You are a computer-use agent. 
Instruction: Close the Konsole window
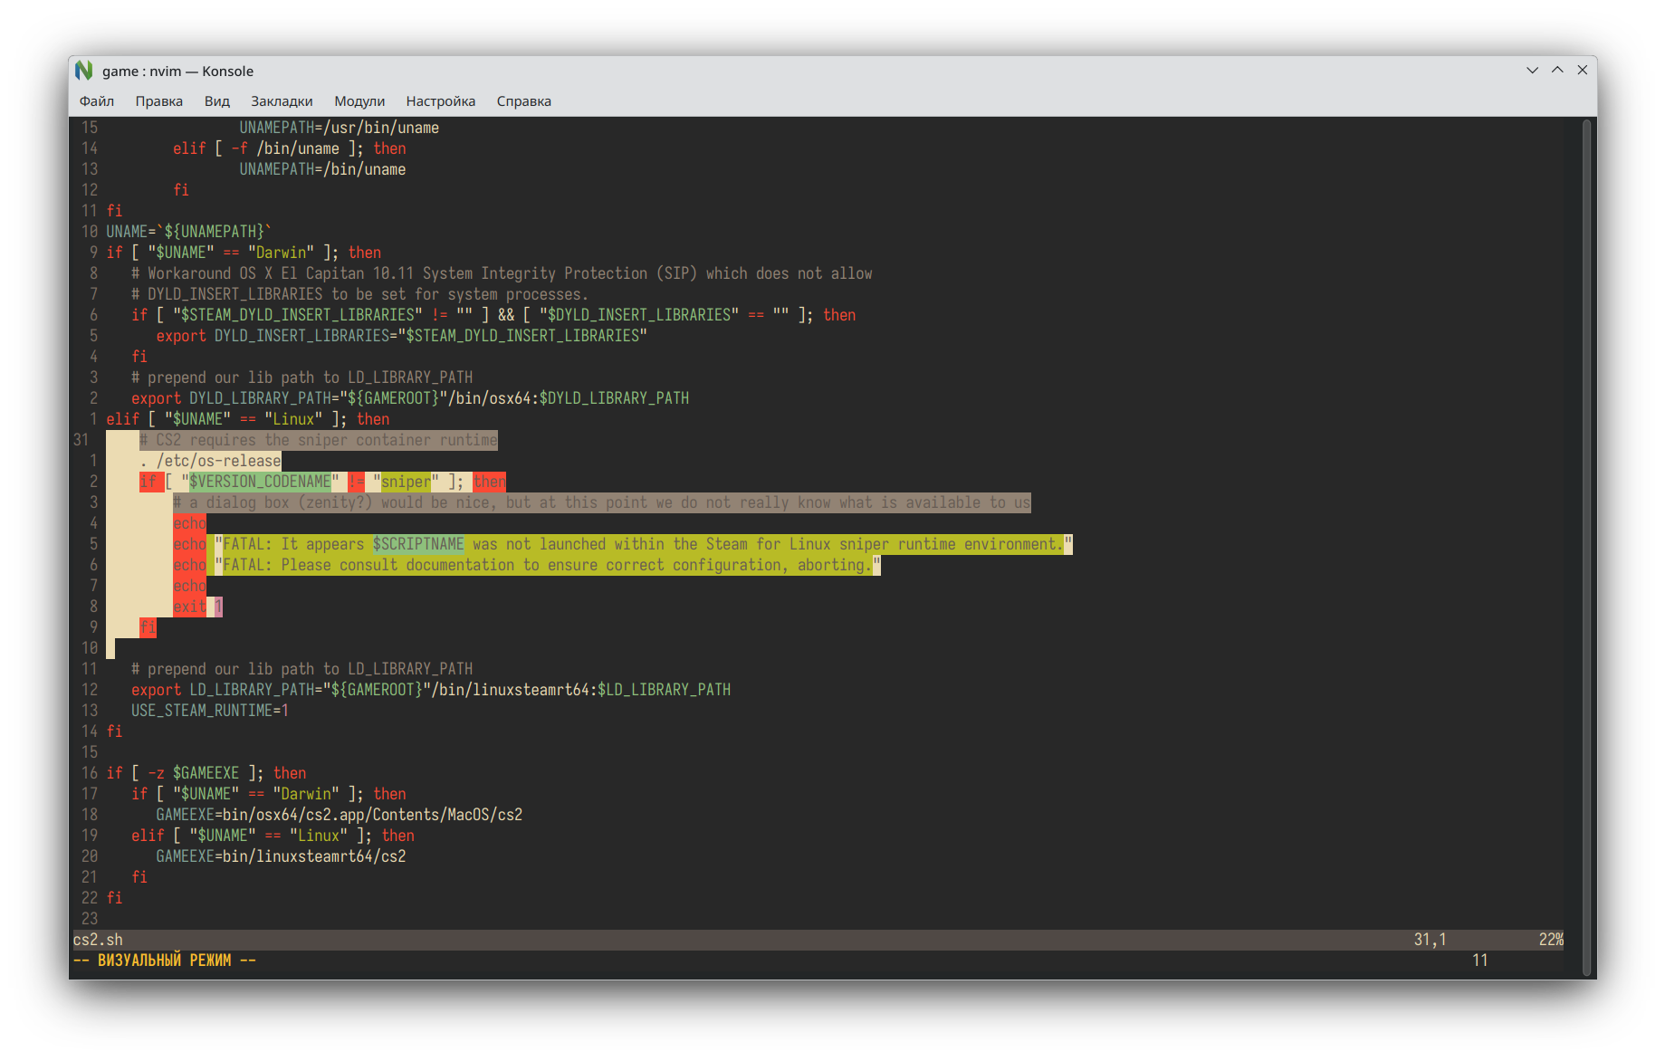(x=1583, y=71)
